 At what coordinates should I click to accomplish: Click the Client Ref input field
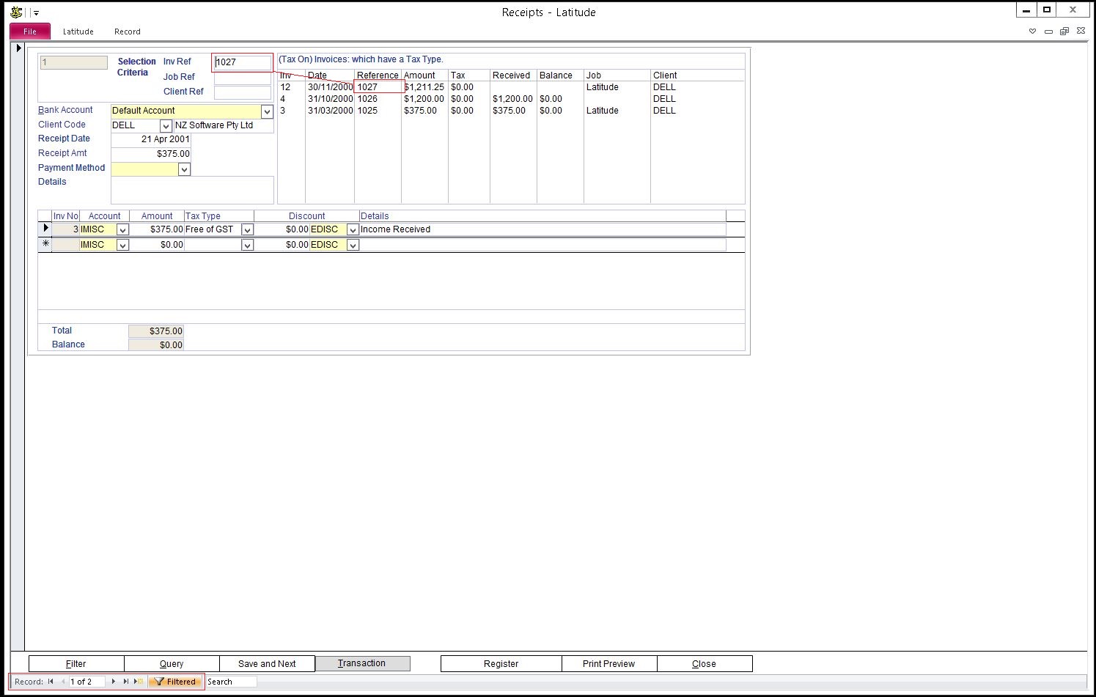(243, 92)
